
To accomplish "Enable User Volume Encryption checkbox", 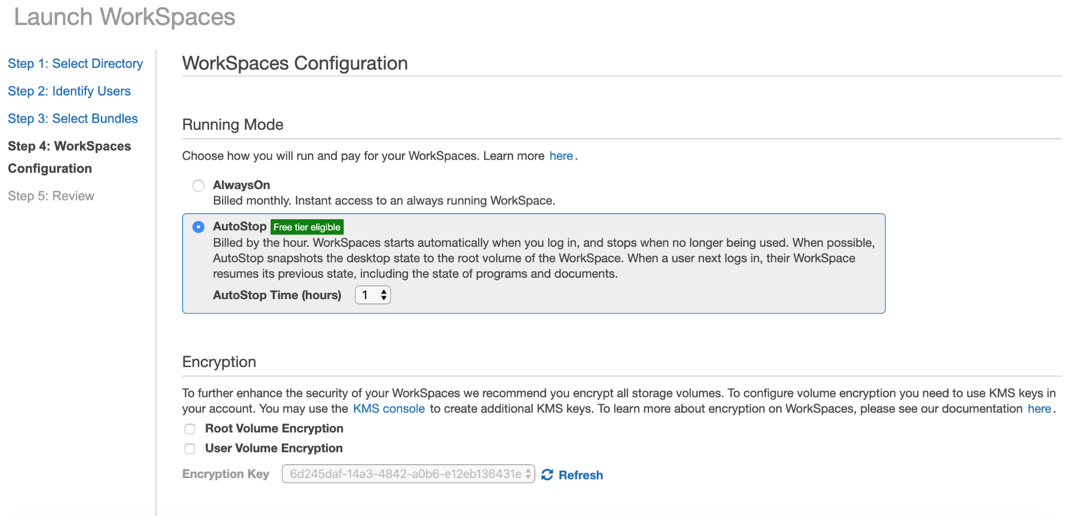I will click(190, 449).
